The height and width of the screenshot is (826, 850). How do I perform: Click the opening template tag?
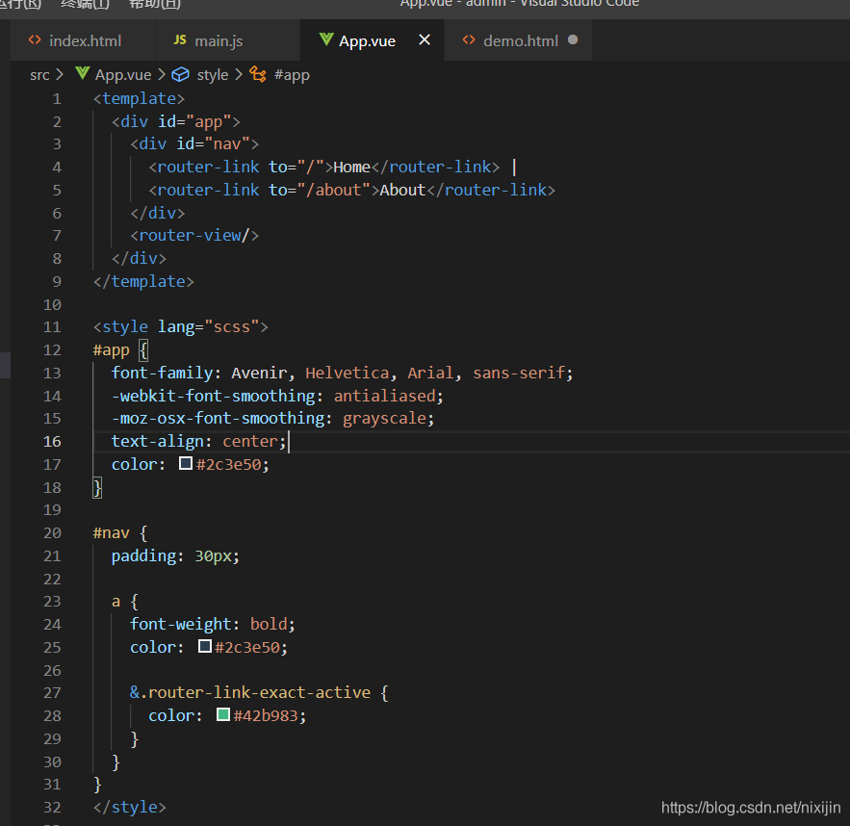140,98
